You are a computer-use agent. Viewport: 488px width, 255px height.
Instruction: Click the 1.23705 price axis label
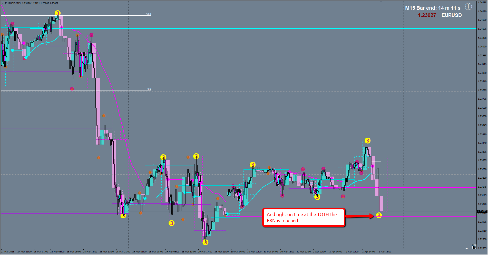[482, 99]
